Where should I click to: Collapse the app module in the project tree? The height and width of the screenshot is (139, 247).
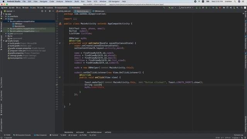(4, 14)
